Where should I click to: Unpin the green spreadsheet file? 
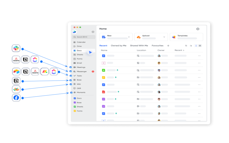(117, 70)
